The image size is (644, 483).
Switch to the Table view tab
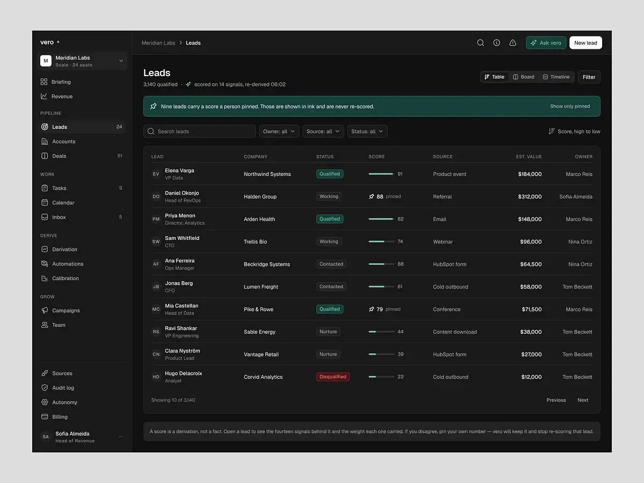(x=494, y=77)
